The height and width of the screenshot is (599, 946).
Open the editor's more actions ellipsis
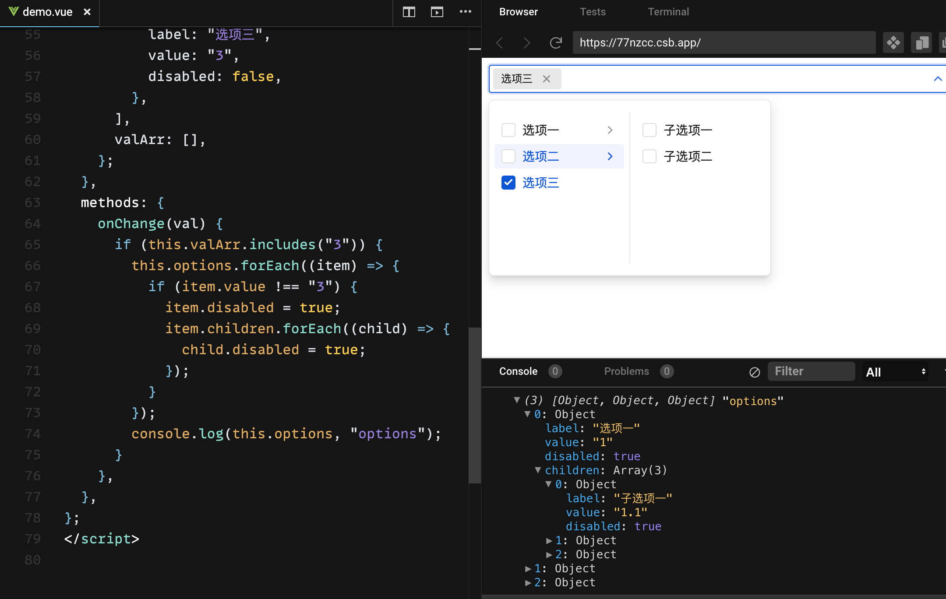tap(466, 12)
